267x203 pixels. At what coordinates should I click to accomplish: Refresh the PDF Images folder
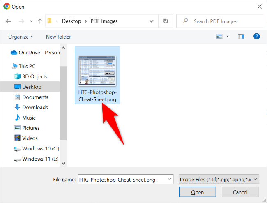166,21
